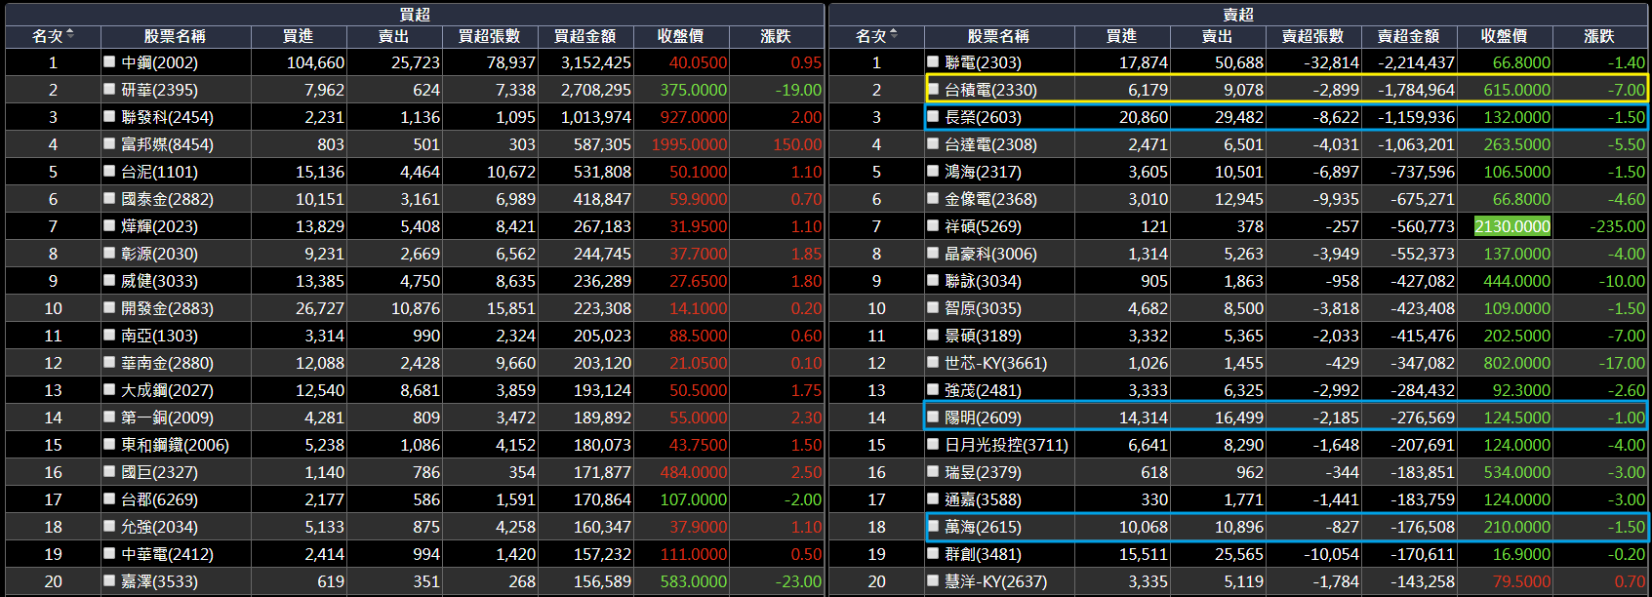Image resolution: width=1652 pixels, height=597 pixels.
Task: Open stock 群創(3481)
Action: [983, 554]
